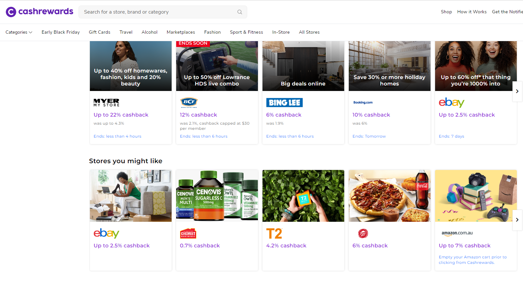Image resolution: width=523 pixels, height=282 pixels.
Task: Open holiday homes deal image
Action: (390, 66)
